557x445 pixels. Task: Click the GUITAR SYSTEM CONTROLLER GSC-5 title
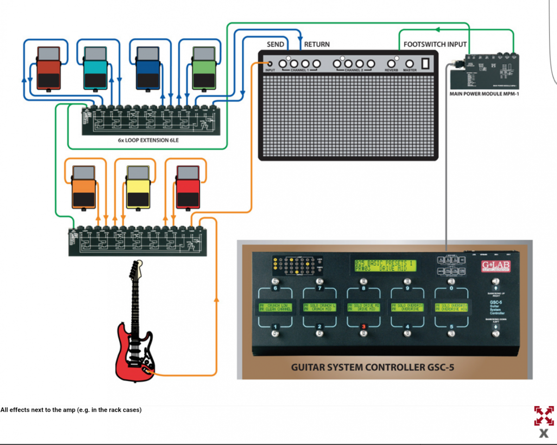(373, 368)
